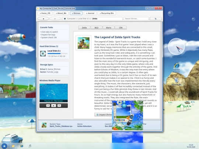Image resolution: width=199 pixels, height=149 pixels.
Task: Open the Recycle Bin desktop icon
Action: pyautogui.click(x=177, y=81)
